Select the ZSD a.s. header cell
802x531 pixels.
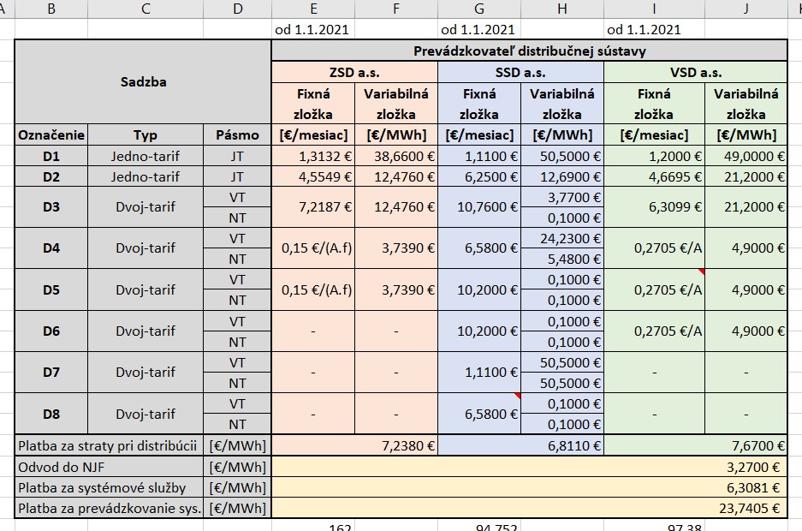[354, 73]
